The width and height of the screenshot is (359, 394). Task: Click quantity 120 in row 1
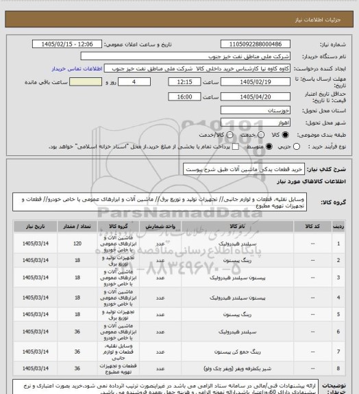tap(77, 244)
